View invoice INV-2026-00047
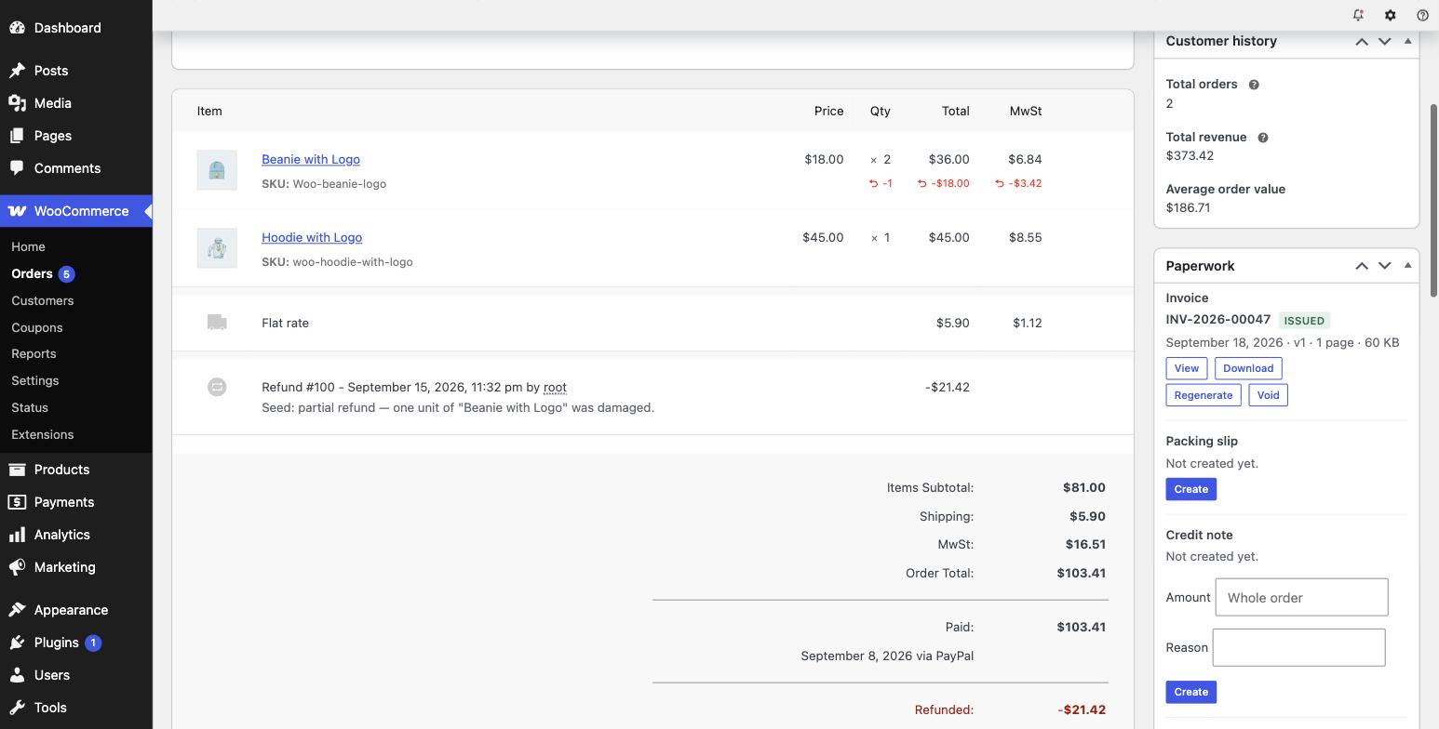This screenshot has width=1439, height=729. [1187, 368]
